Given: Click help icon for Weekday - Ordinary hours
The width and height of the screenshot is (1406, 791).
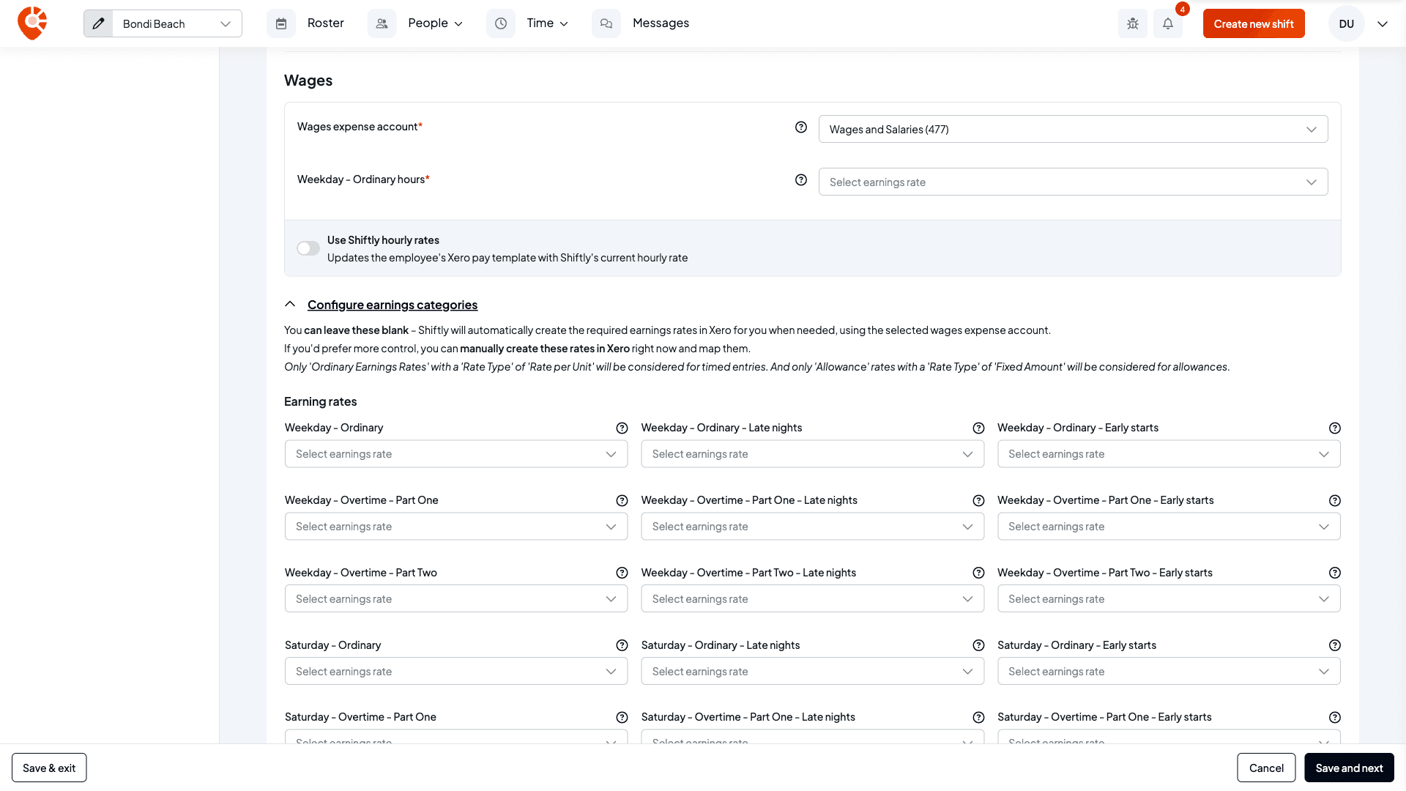Looking at the screenshot, I should 801,180.
